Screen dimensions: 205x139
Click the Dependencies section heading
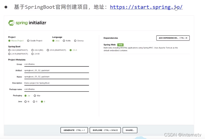[111, 38]
